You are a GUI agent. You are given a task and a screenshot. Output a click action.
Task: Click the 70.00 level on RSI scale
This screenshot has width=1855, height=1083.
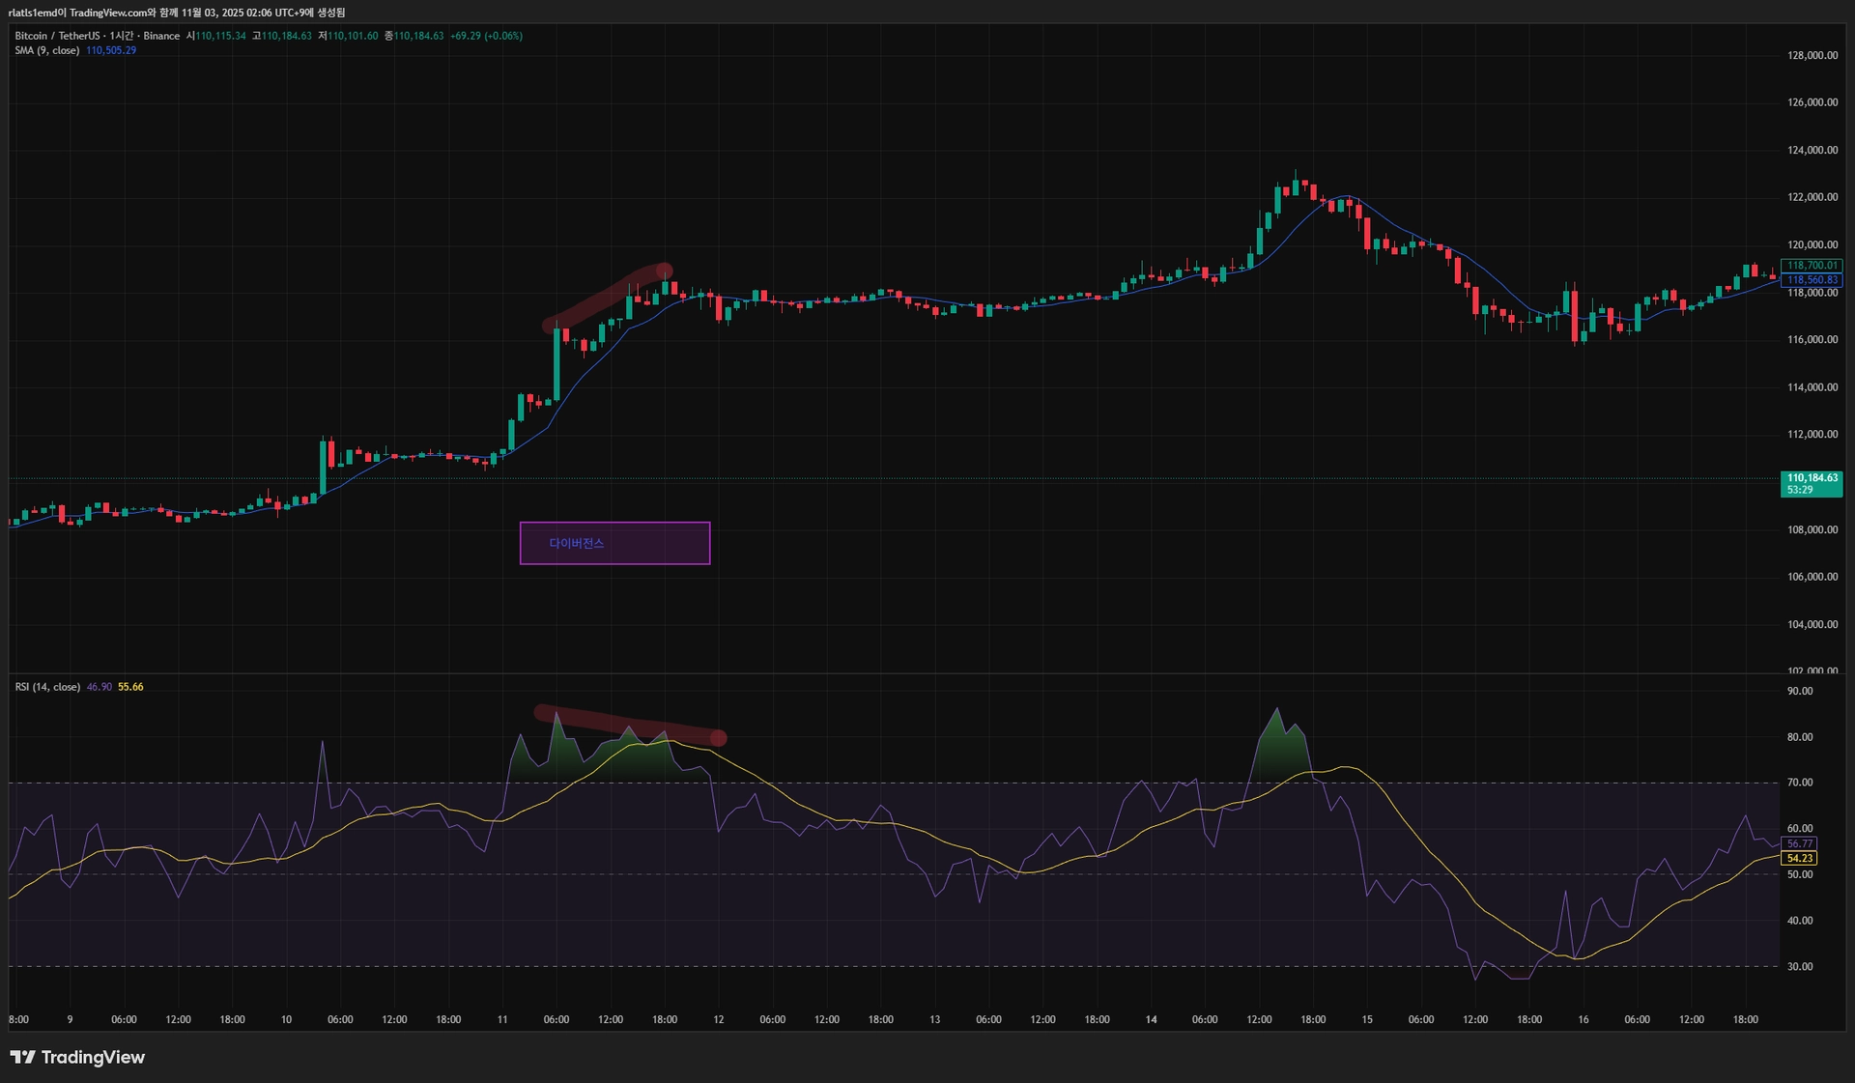[1799, 783]
